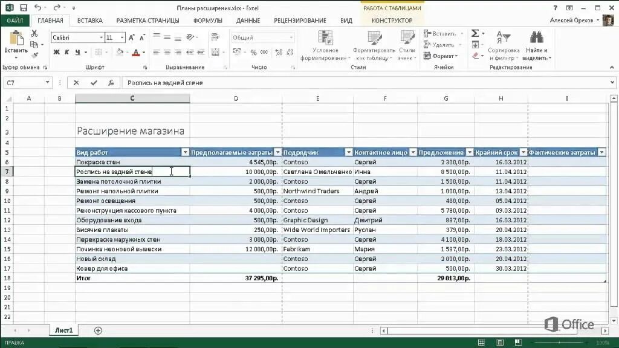The image size is (619, 348).
Task: Apply the red font color A icon
Action: coord(136,52)
